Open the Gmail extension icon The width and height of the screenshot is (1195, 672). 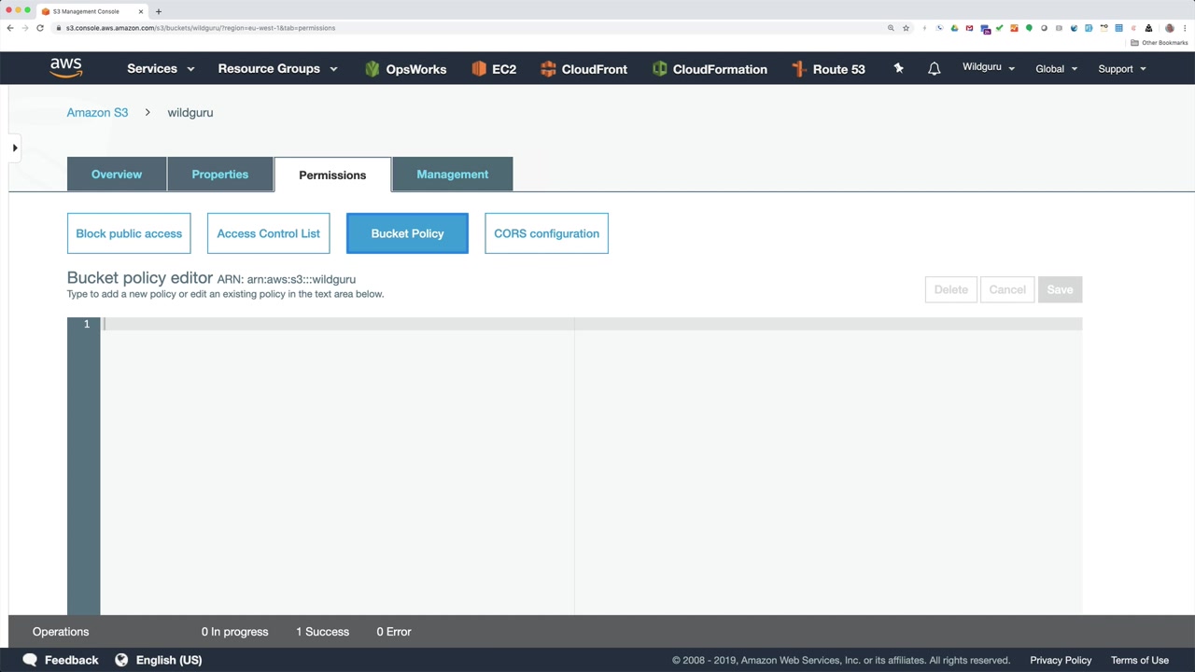click(969, 28)
